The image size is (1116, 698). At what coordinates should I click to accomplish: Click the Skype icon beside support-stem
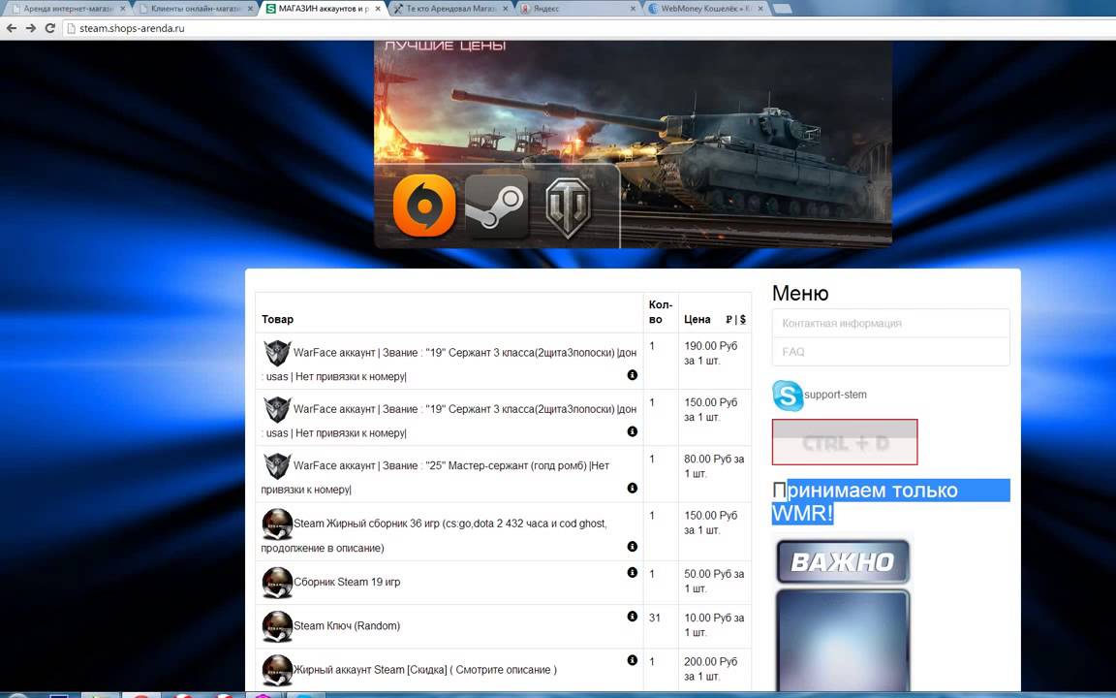pos(788,396)
